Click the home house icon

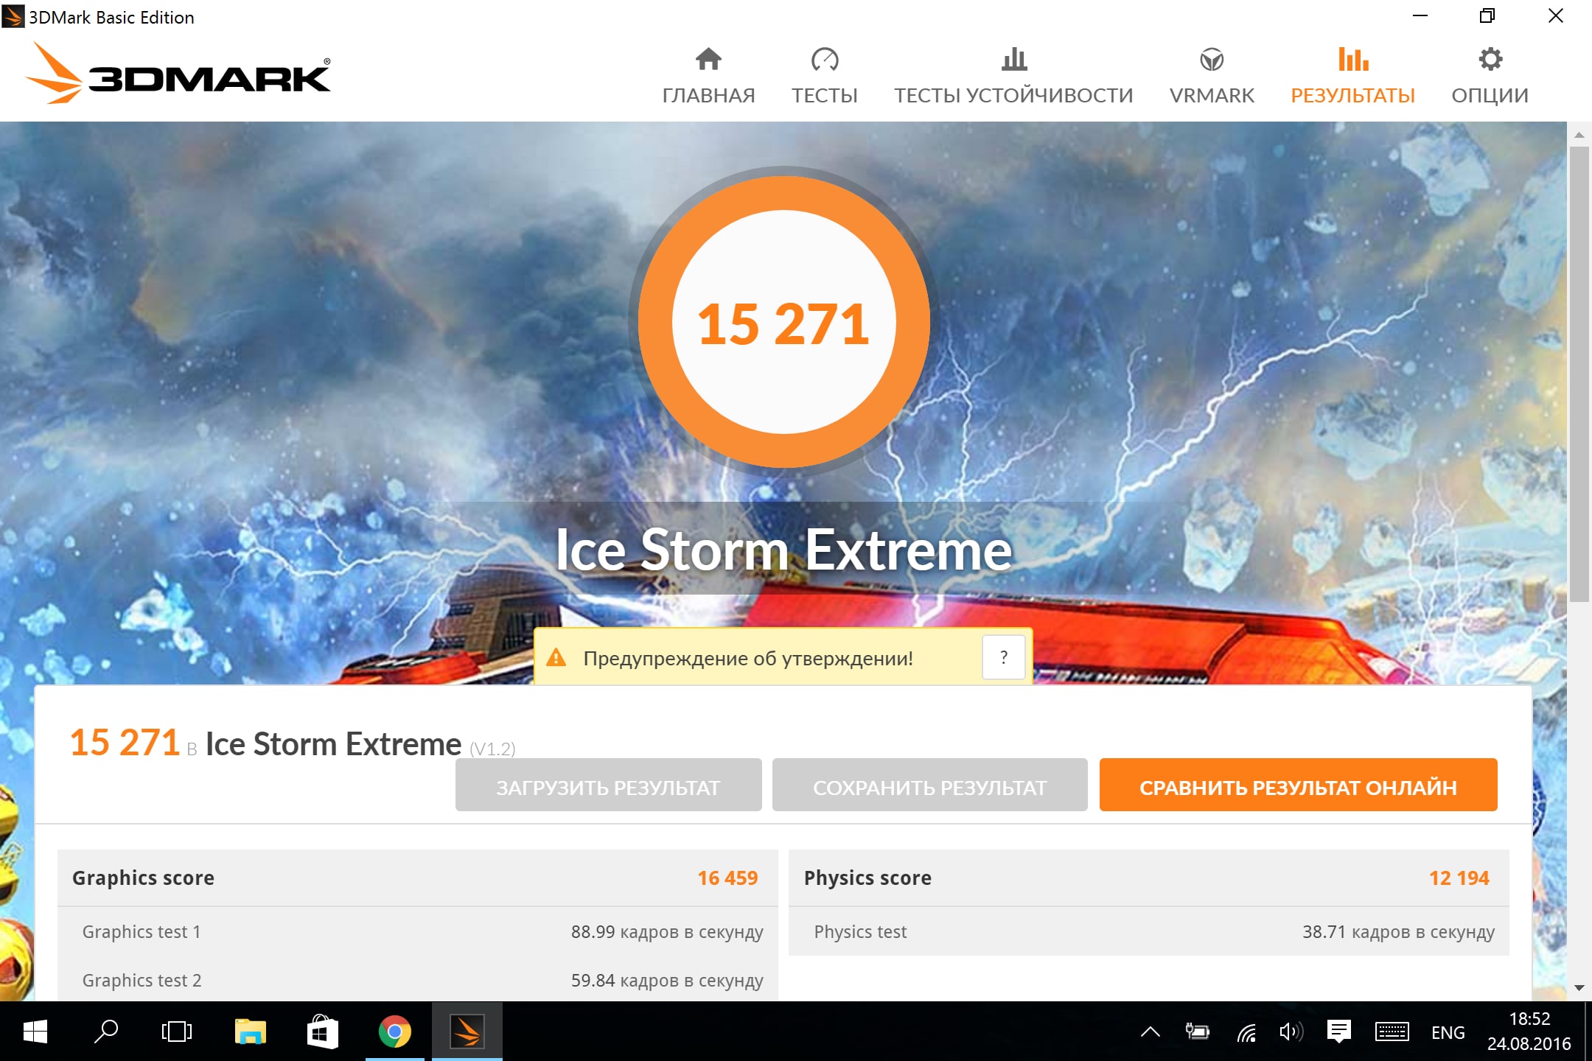708,59
